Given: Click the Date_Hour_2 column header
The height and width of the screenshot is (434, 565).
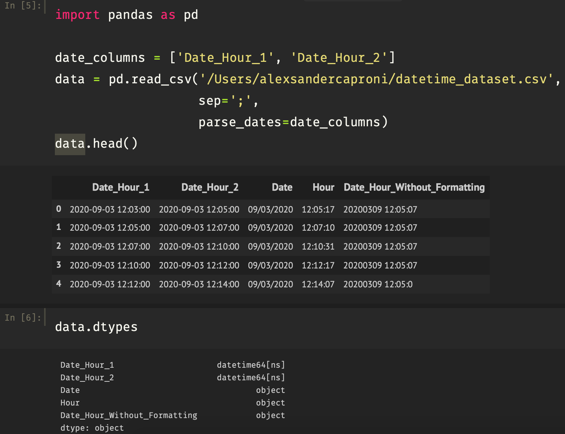Looking at the screenshot, I should pyautogui.click(x=210, y=187).
